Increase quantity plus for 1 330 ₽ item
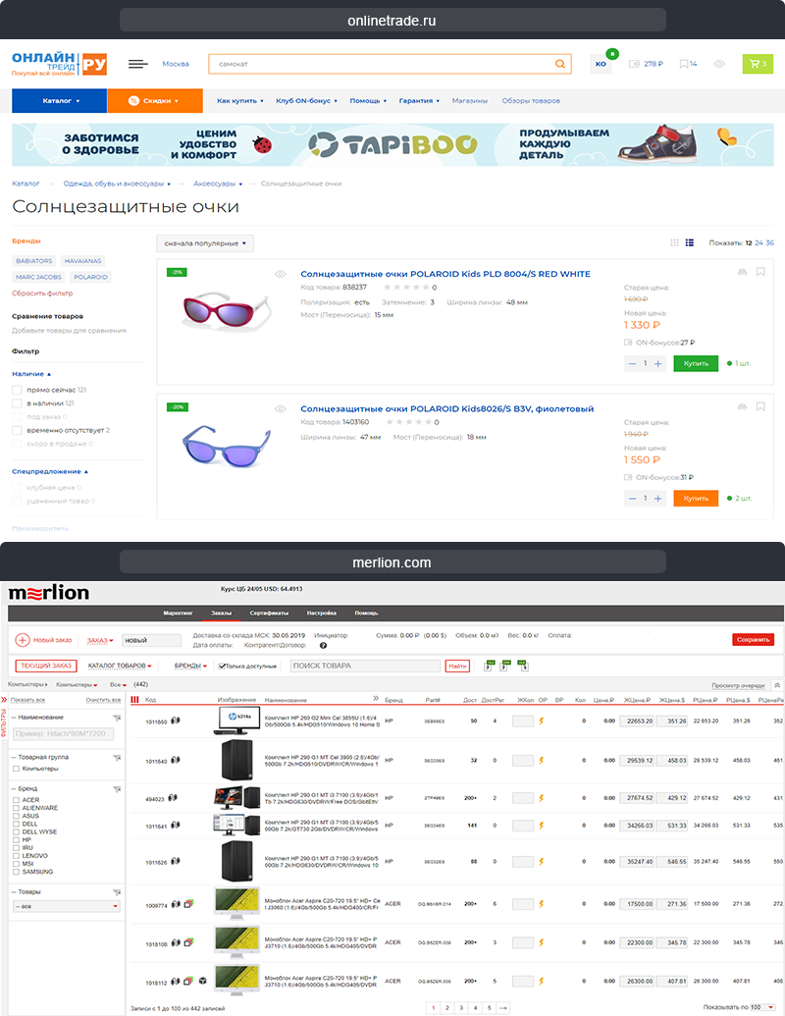 click(658, 363)
